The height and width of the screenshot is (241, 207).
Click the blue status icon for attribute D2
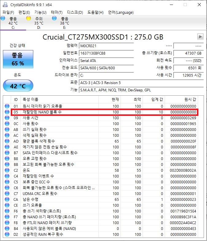coord(7,234)
